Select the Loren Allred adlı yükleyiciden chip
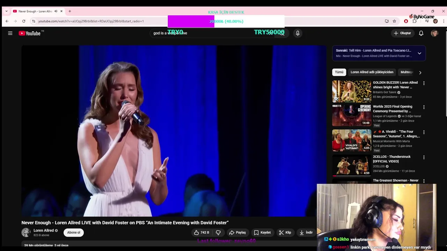Viewport: 447px width, 251px height. point(372,72)
